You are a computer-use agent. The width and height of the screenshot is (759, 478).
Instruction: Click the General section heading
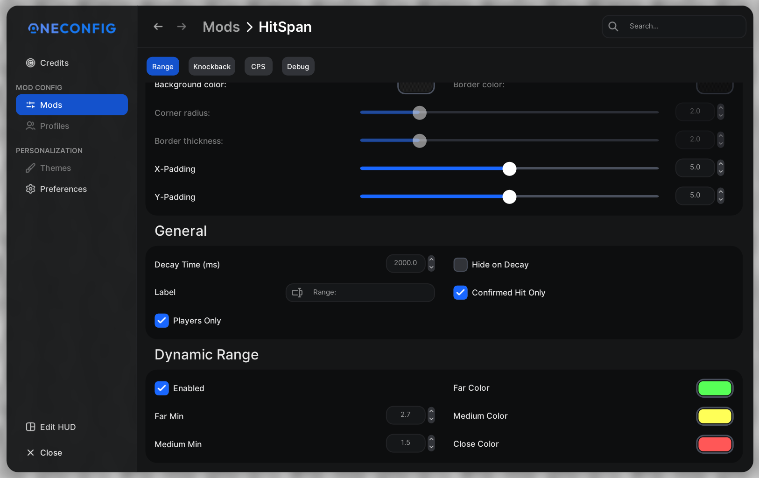181,231
